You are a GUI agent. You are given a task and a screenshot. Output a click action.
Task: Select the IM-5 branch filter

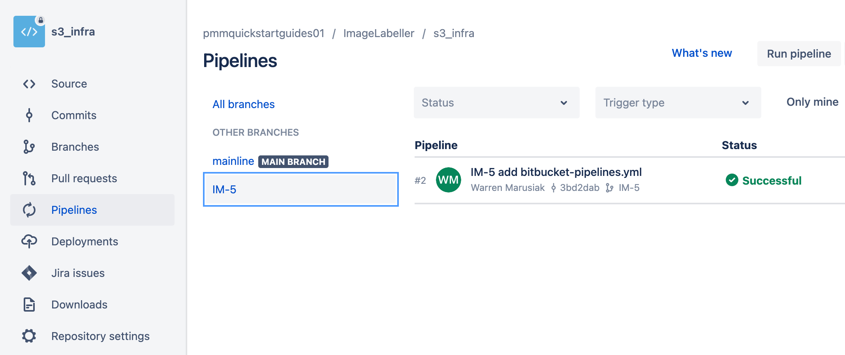[224, 189]
